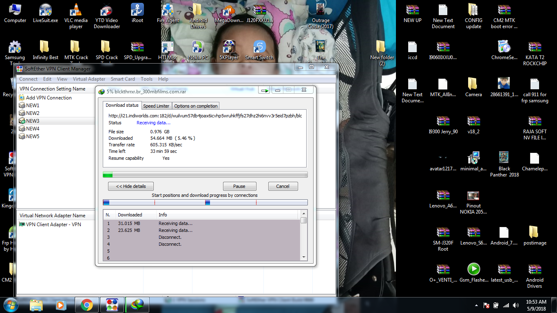
Task: Open the postimage folder
Action: [535, 236]
